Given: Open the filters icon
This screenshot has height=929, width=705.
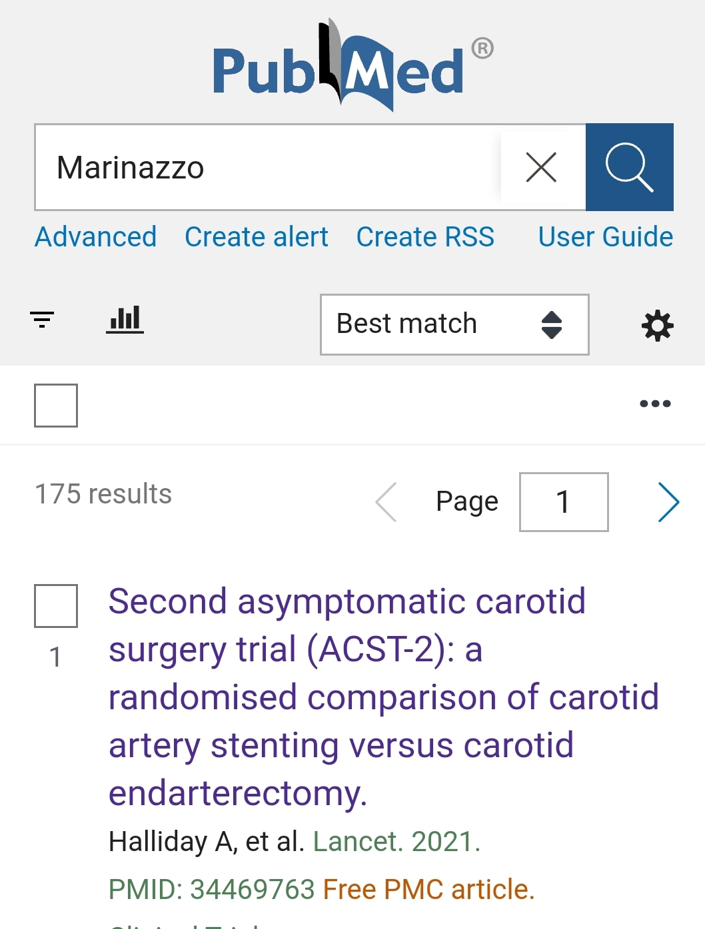Looking at the screenshot, I should tap(42, 320).
